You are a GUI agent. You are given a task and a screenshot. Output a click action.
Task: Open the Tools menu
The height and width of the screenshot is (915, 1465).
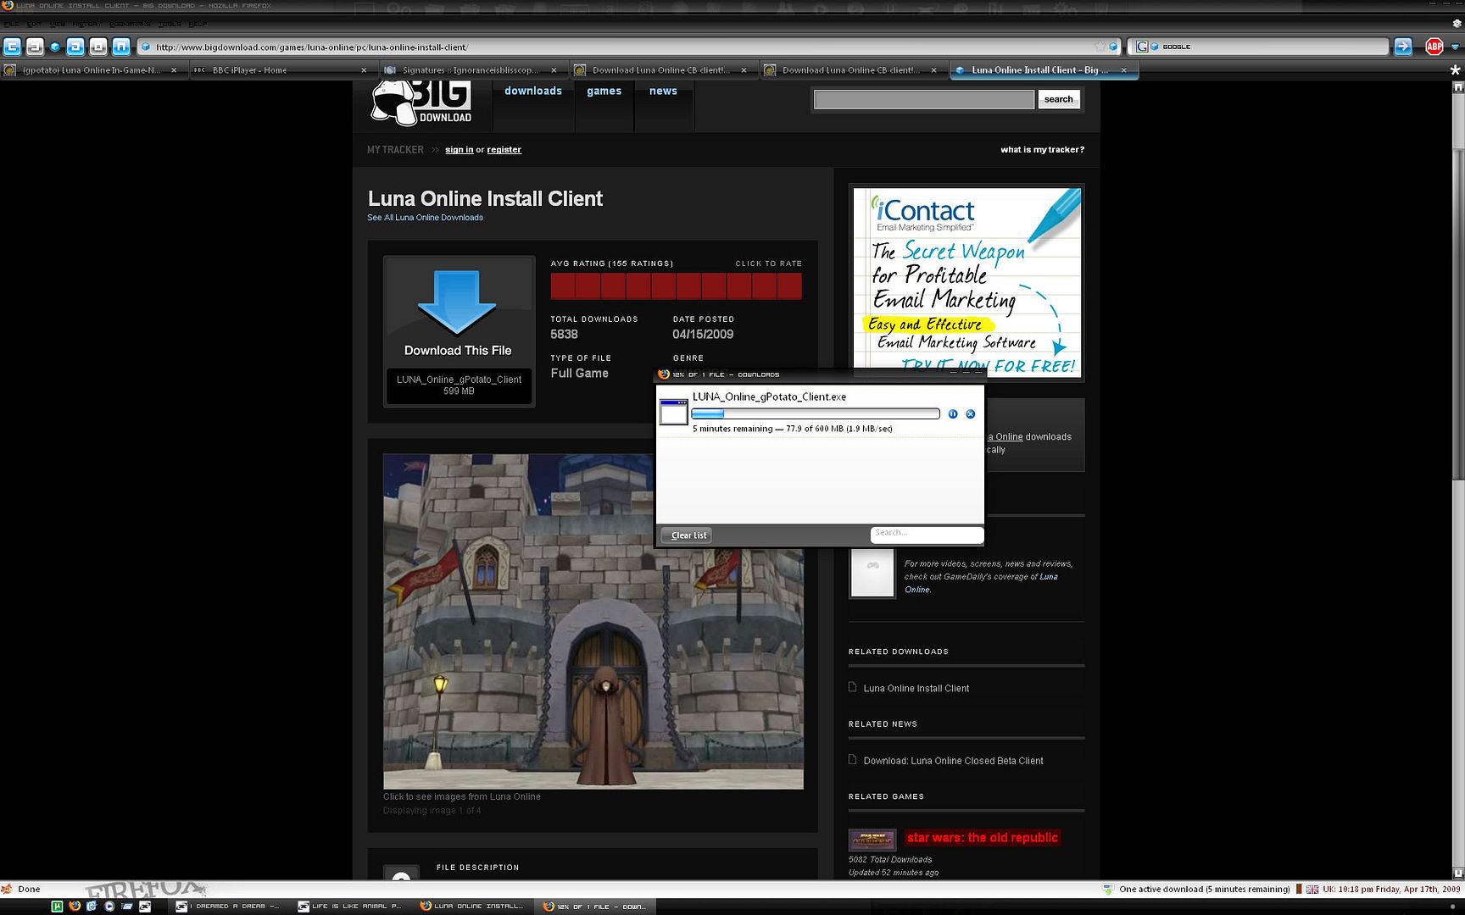pyautogui.click(x=170, y=24)
